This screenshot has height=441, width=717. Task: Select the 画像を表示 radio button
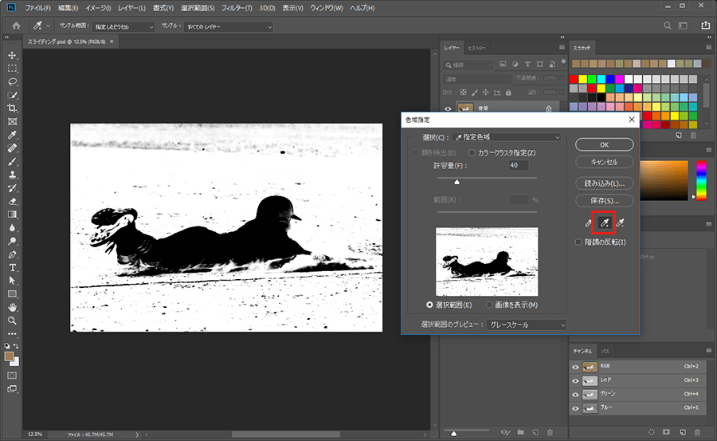tap(489, 305)
